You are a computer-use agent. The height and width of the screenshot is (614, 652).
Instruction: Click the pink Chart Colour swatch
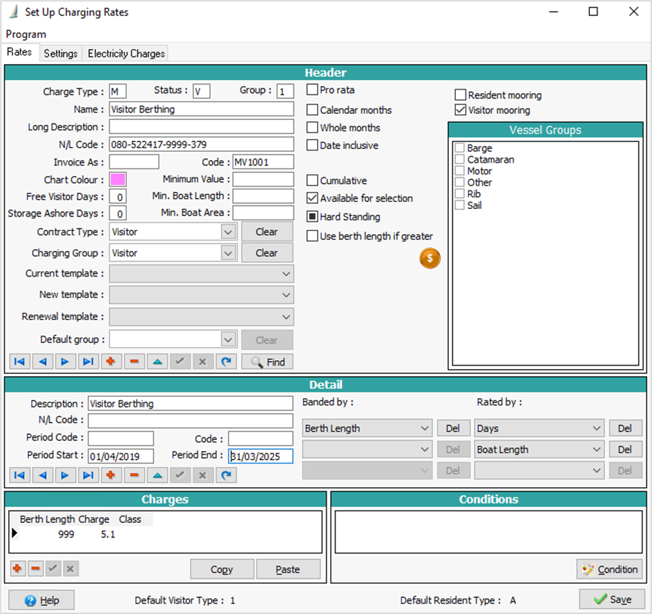pyautogui.click(x=117, y=179)
